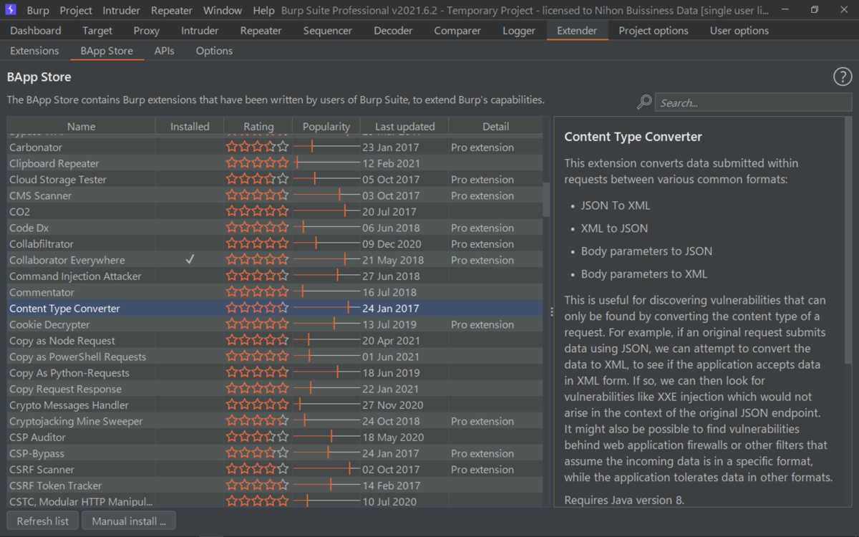Switch to the Decoder tab

point(393,31)
